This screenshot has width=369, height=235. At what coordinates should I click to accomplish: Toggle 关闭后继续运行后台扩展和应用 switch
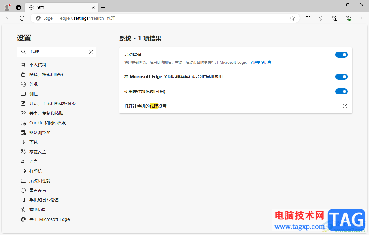341,77
